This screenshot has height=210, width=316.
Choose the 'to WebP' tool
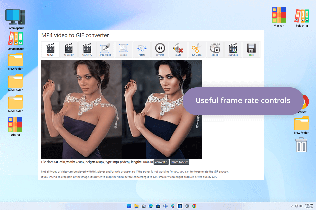click(69, 50)
